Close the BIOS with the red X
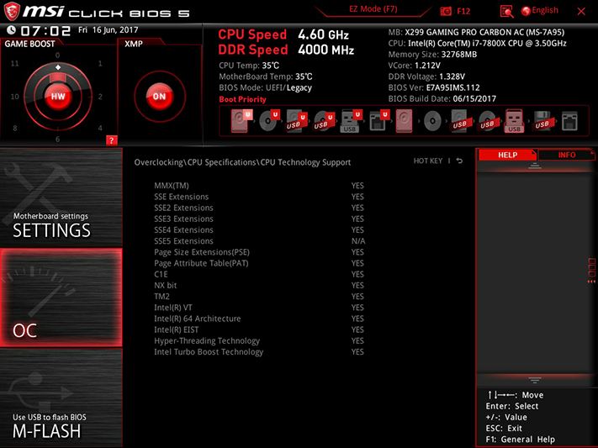This screenshot has height=448, width=598. click(581, 12)
